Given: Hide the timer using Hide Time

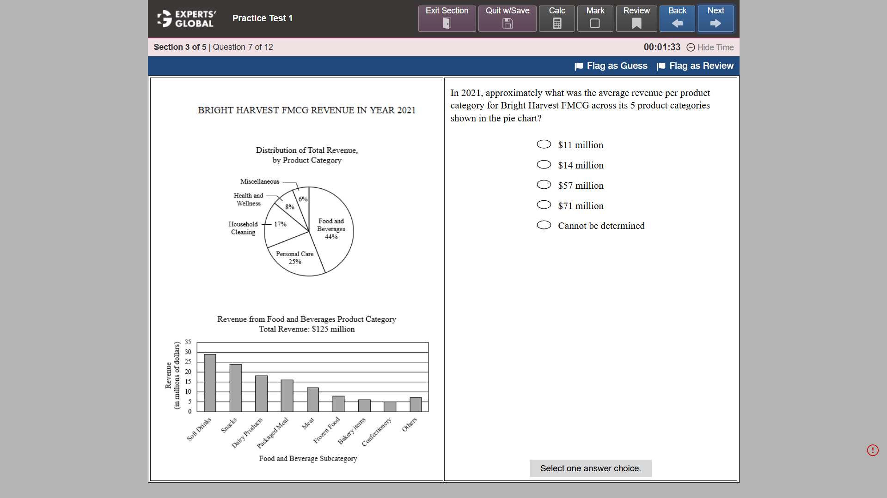Looking at the screenshot, I should pos(715,48).
